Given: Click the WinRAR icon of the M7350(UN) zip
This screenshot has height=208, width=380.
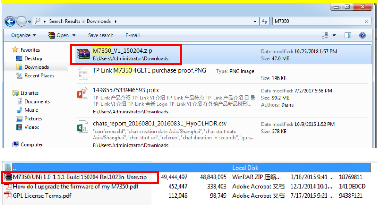Looking at the screenshot, I should 8,177.
